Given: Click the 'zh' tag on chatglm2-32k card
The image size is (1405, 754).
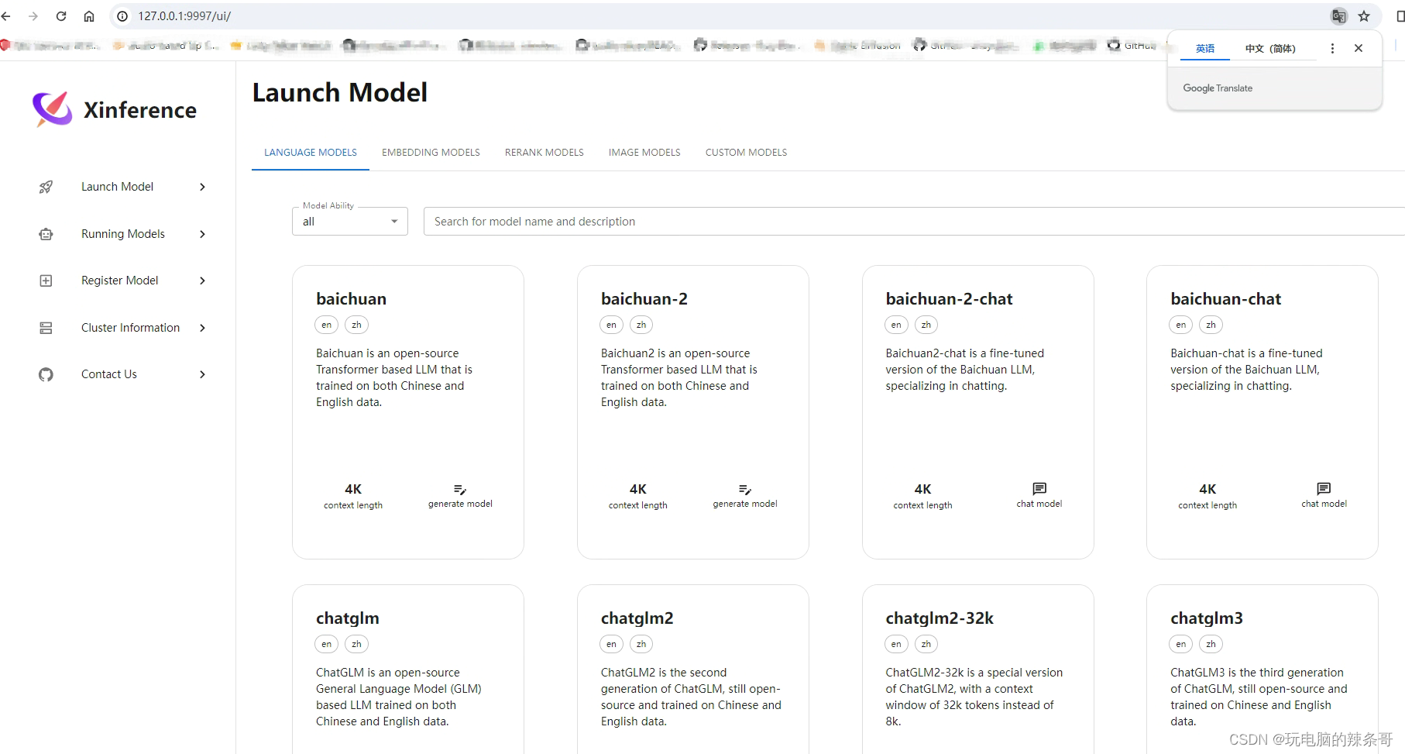Looking at the screenshot, I should coord(926,644).
